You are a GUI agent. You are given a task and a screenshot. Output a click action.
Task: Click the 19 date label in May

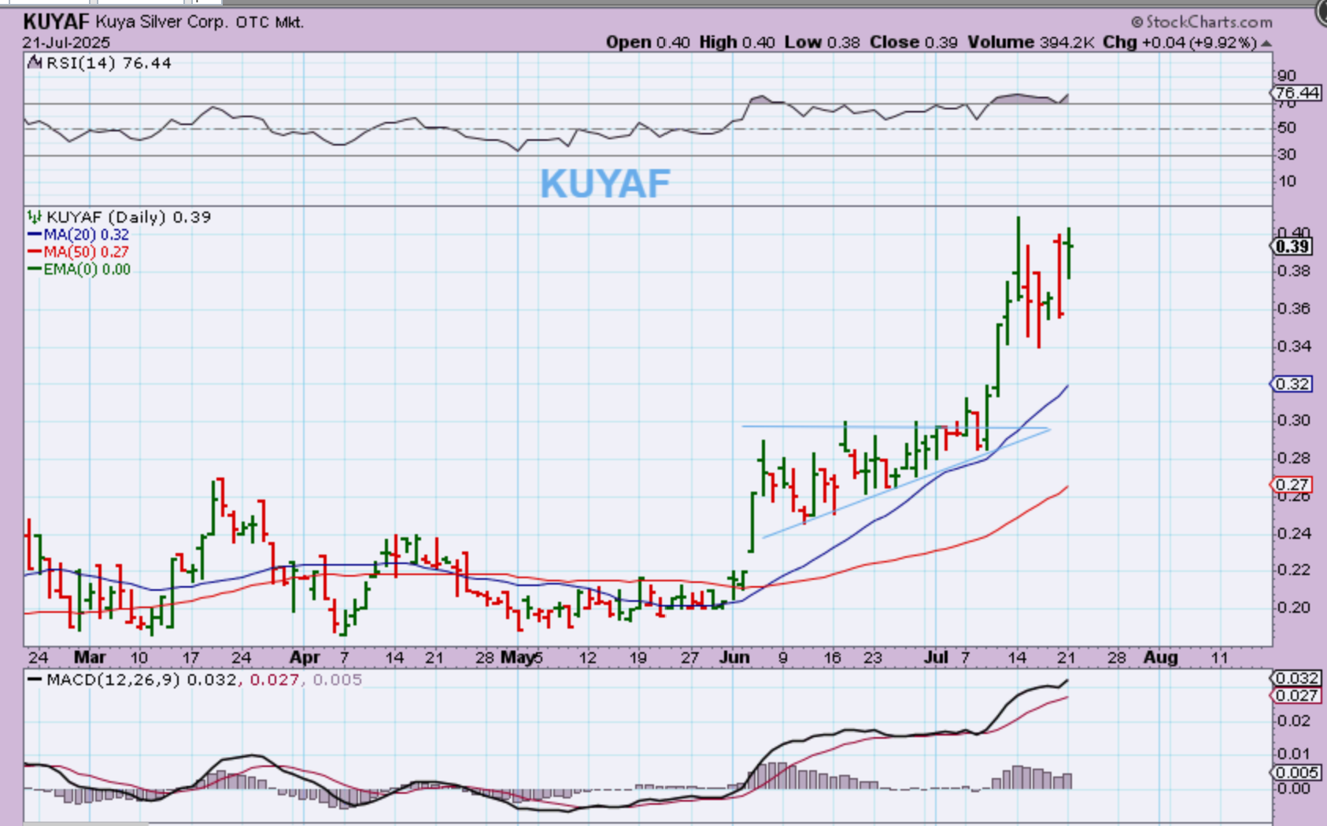coord(638,658)
